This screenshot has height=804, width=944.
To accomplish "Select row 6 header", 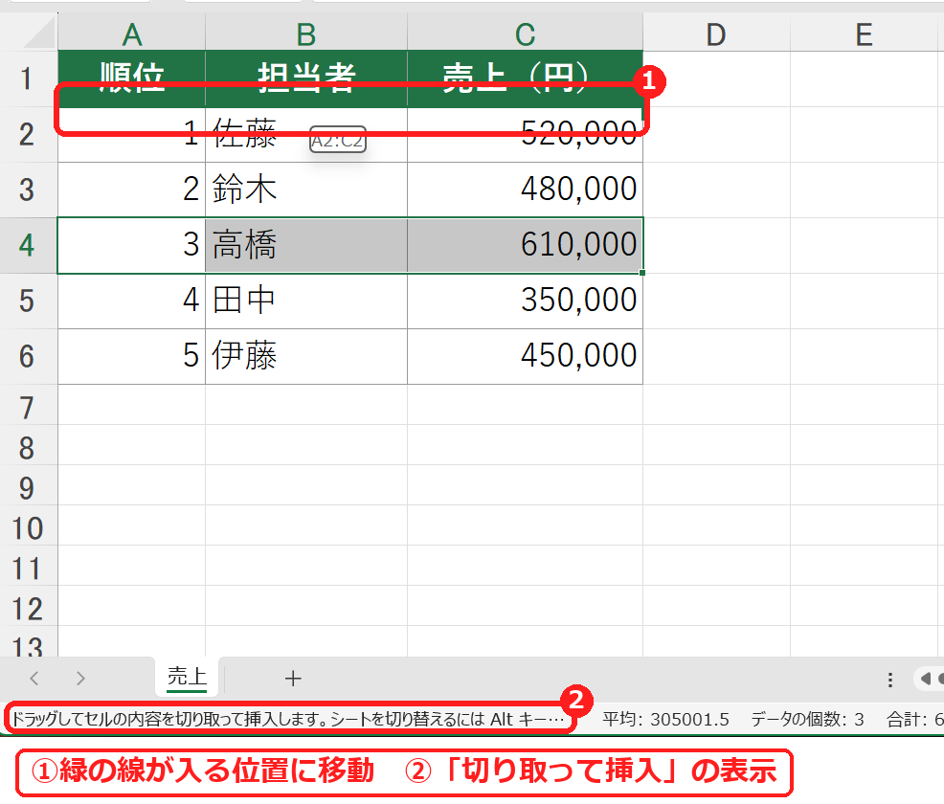I will (x=28, y=356).
